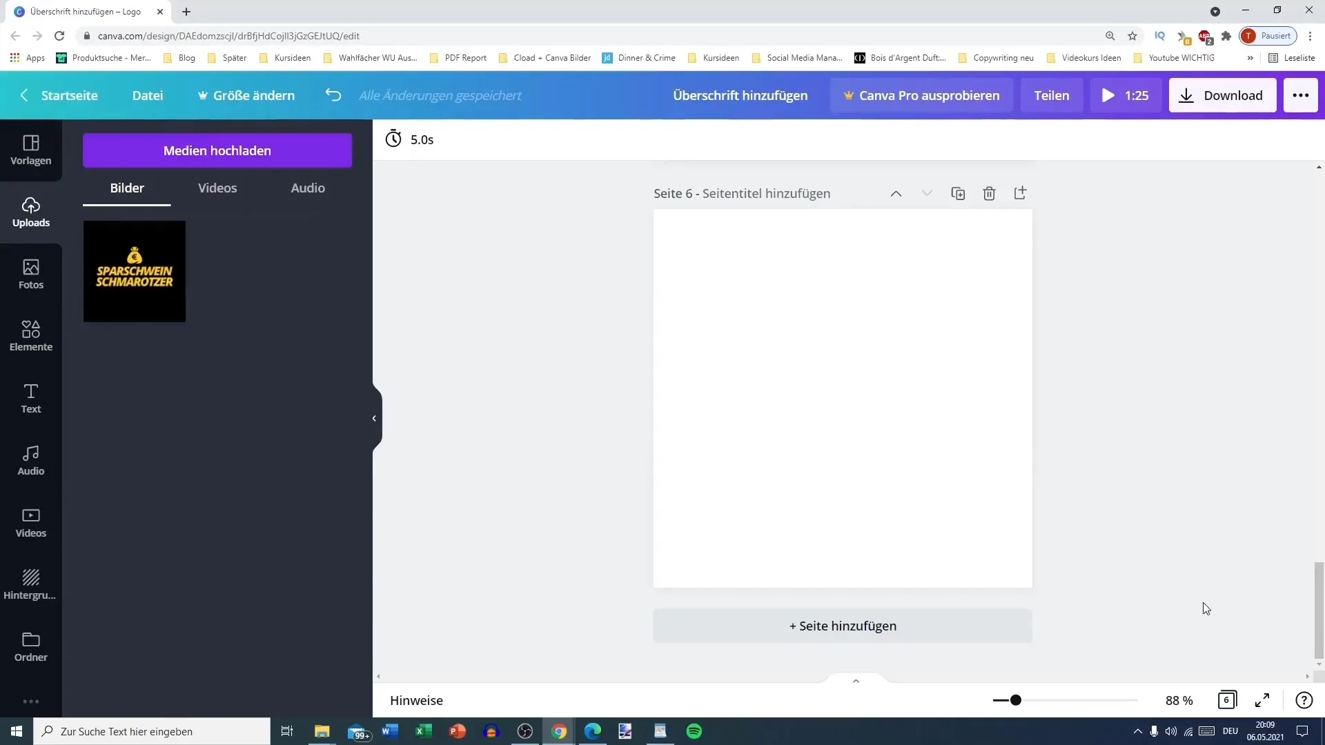The width and height of the screenshot is (1325, 745).
Task: Toggle the Bilder tab in uploads
Action: pyautogui.click(x=126, y=188)
